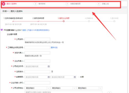The height and width of the screenshot is (93, 129).
Task: Expand the third 请选择省份 address dropdown
Action: tap(100, 88)
